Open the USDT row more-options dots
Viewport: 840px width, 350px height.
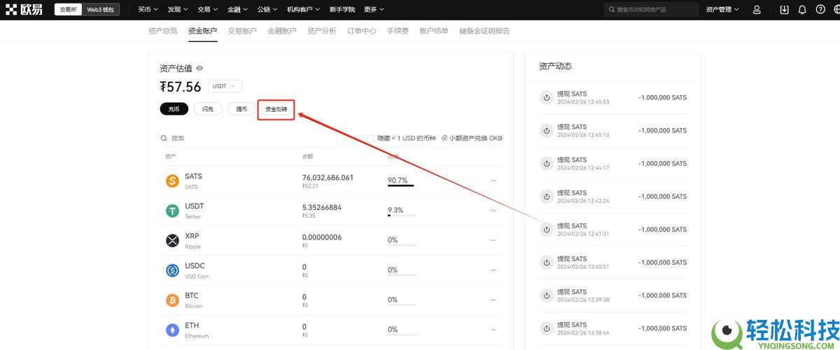(493, 210)
